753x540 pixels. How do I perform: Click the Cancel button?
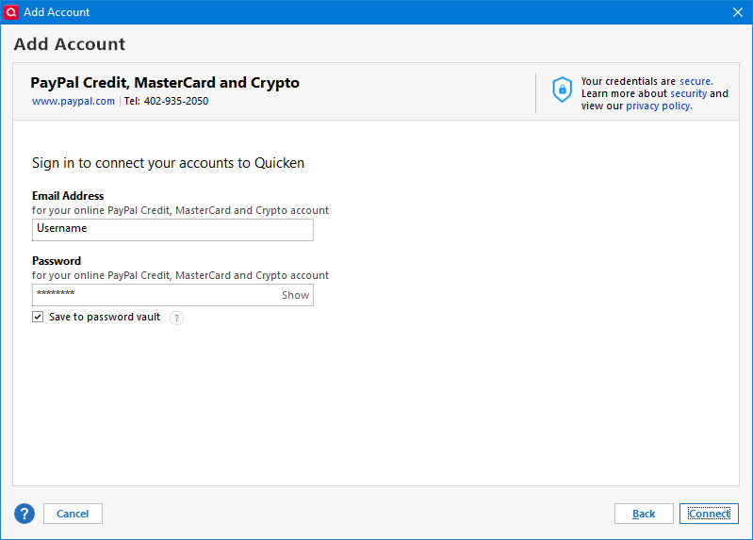(73, 514)
